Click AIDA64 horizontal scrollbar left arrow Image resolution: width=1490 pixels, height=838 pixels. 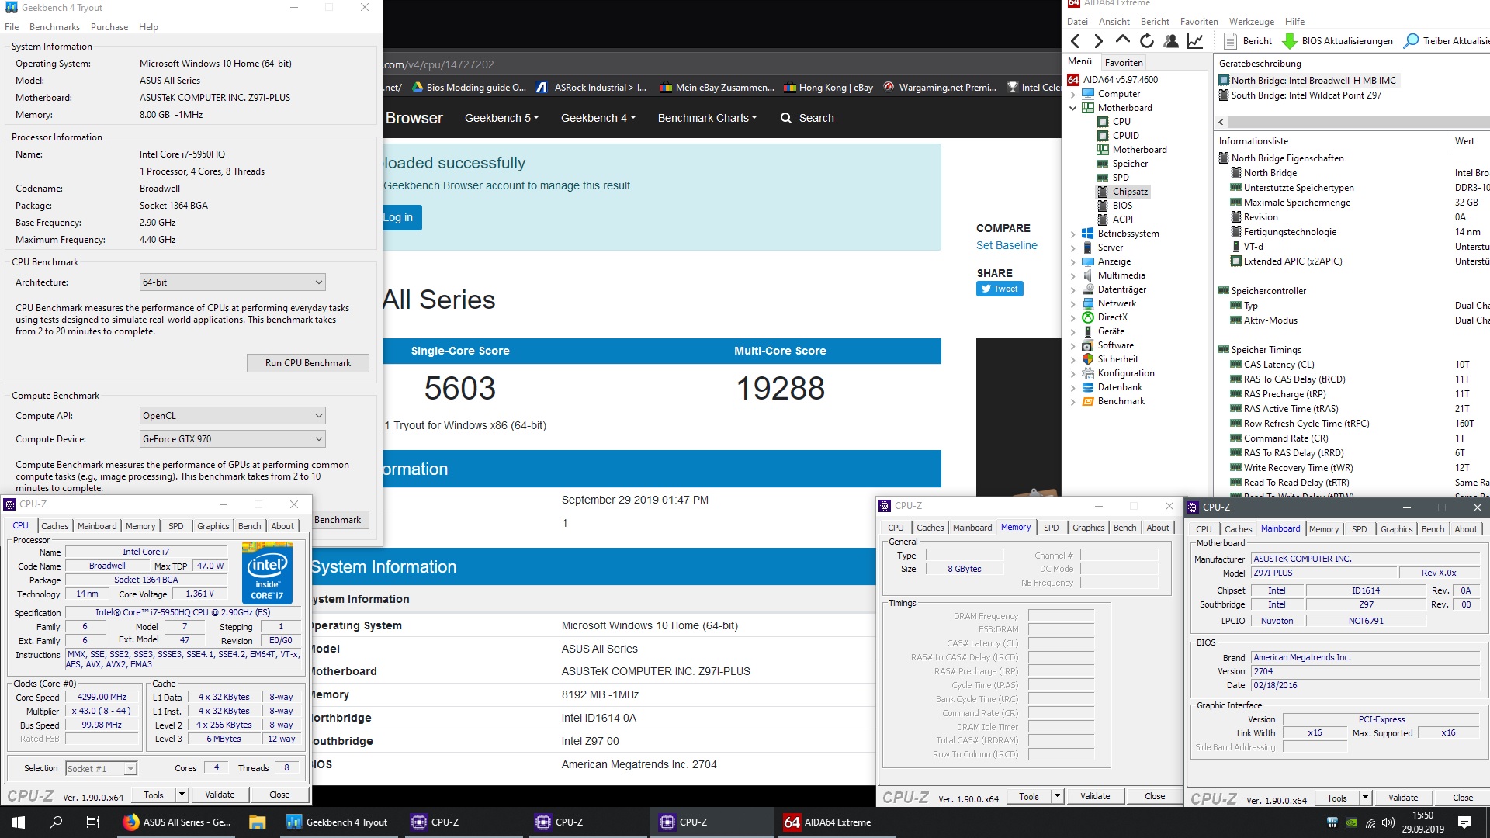coord(1221,122)
